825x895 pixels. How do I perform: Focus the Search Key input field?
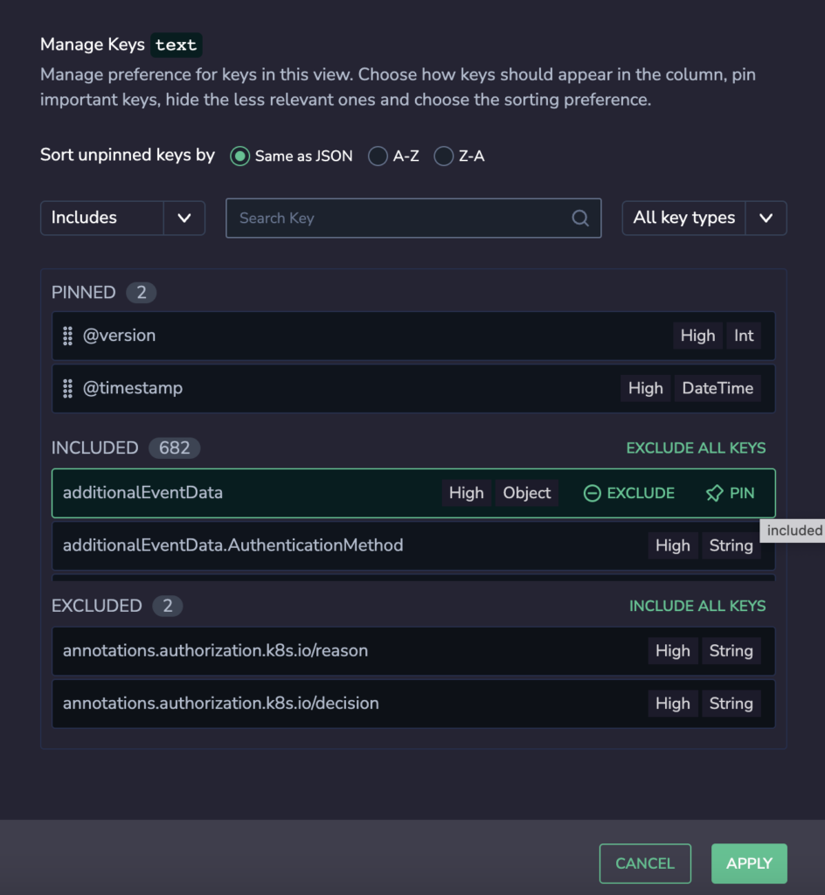coord(413,218)
